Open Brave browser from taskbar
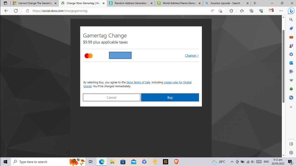The image size is (296, 166). pyautogui.click(x=176, y=162)
